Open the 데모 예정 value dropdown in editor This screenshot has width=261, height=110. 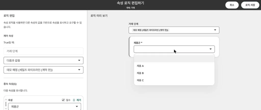pos(43,70)
